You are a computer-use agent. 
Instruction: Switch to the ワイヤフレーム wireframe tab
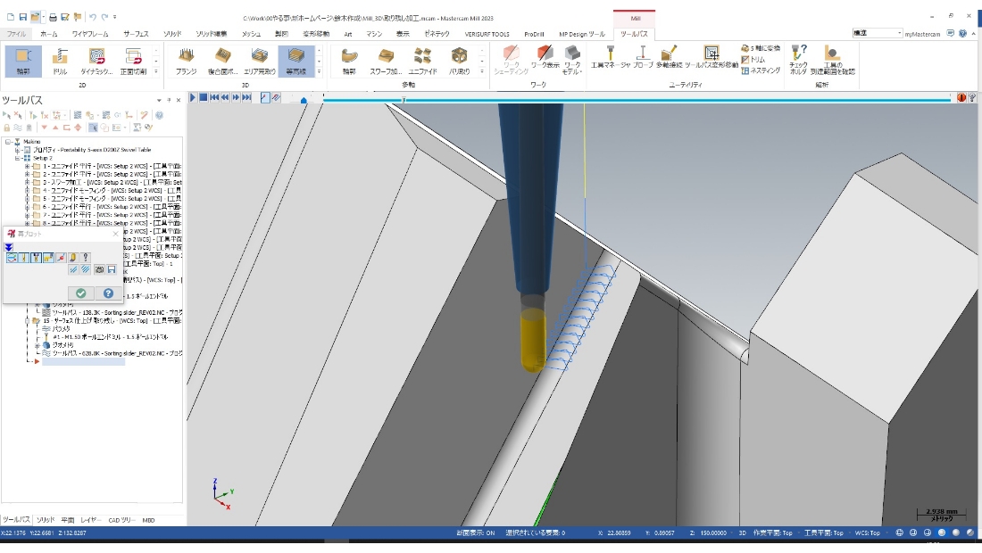[x=90, y=34]
